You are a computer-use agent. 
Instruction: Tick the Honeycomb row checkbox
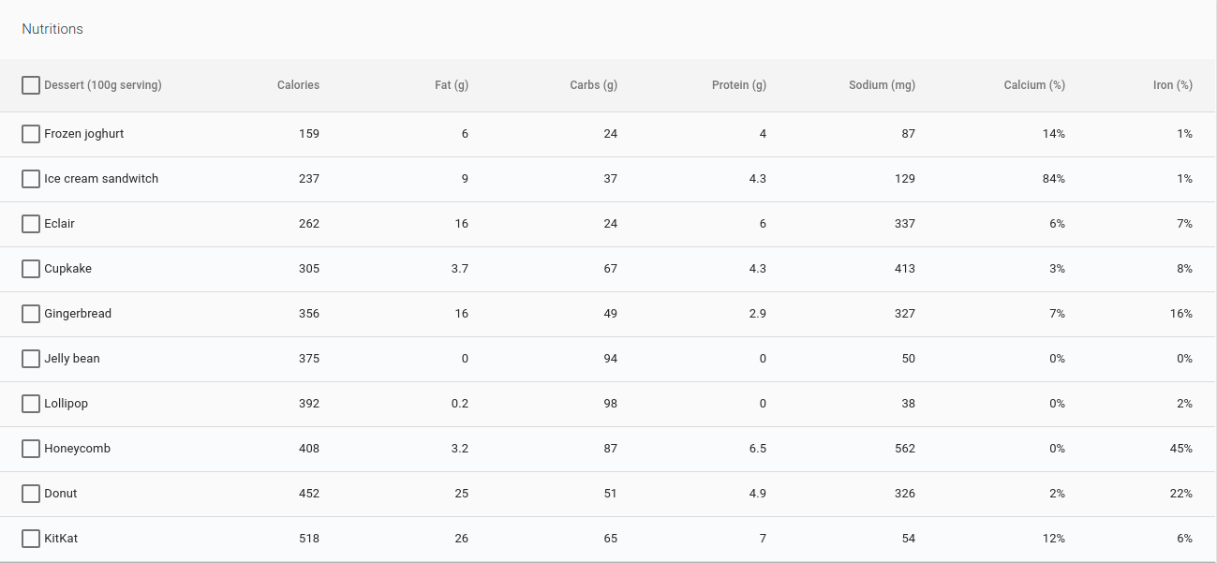click(x=31, y=449)
